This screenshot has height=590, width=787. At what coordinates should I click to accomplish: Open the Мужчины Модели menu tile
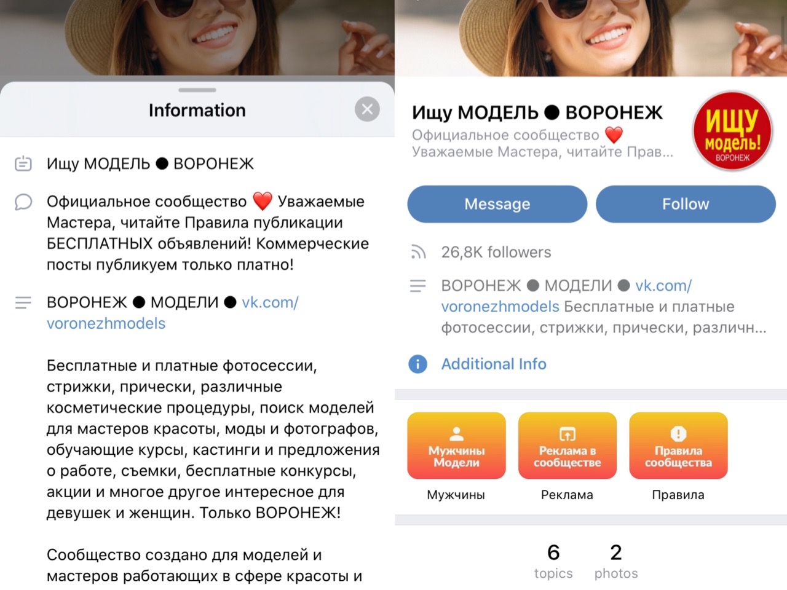coord(456,446)
